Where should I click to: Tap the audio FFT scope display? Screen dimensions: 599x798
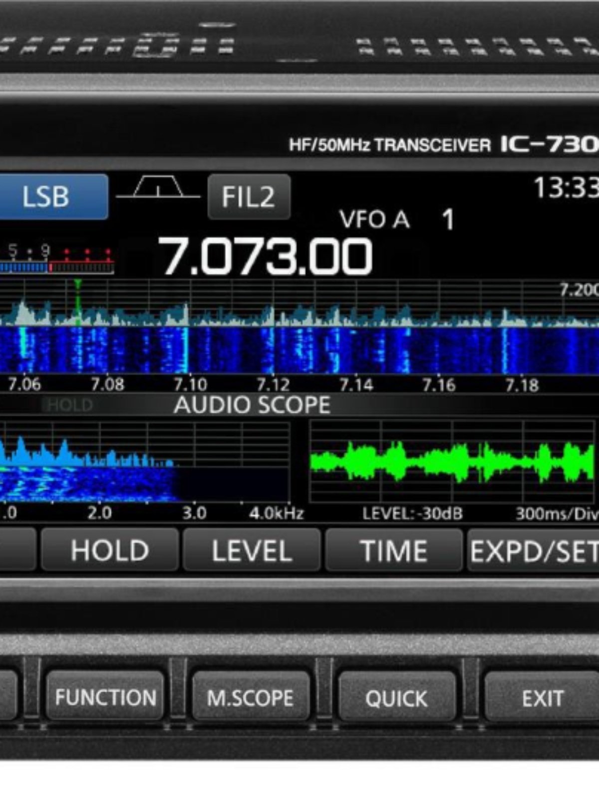[145, 461]
